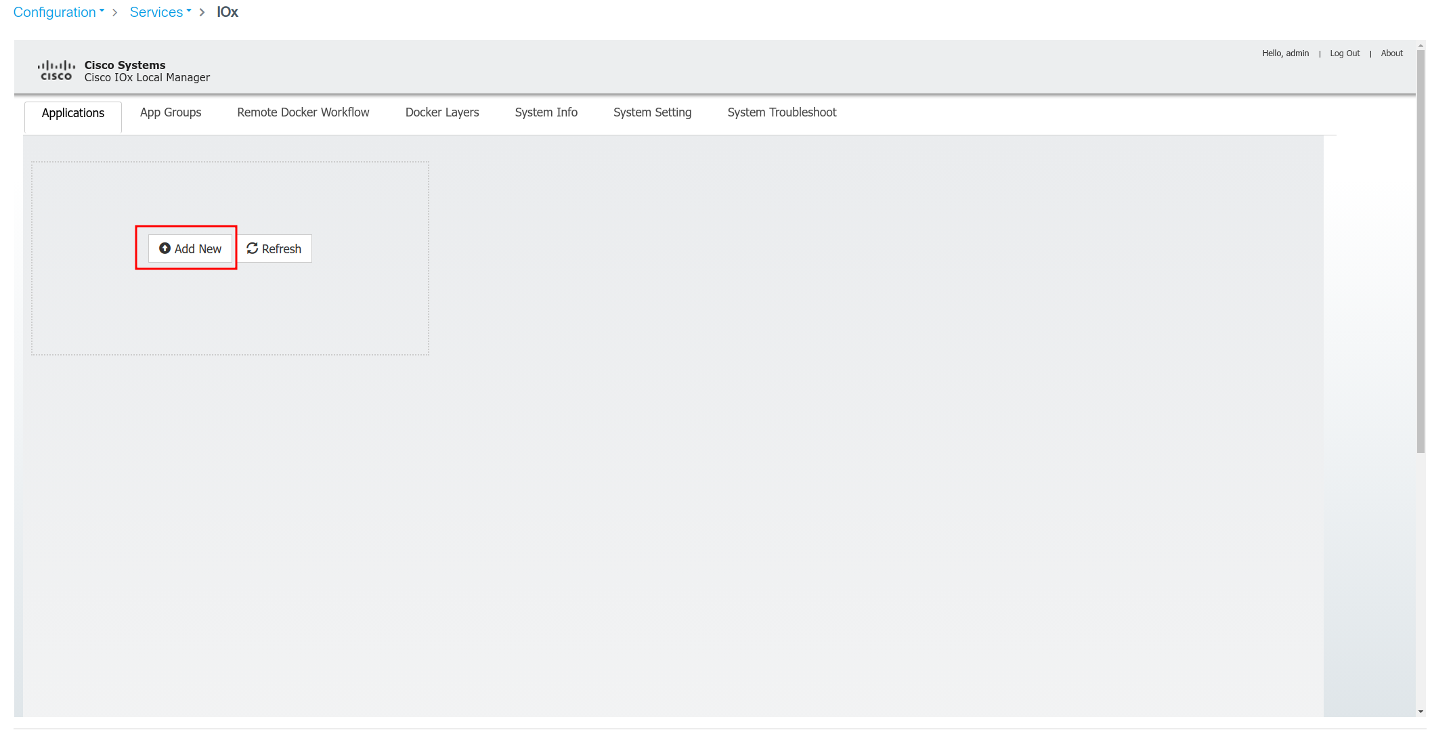The height and width of the screenshot is (734, 1430).
Task: Open the Remote Docker Workflow tab
Action: coord(303,112)
